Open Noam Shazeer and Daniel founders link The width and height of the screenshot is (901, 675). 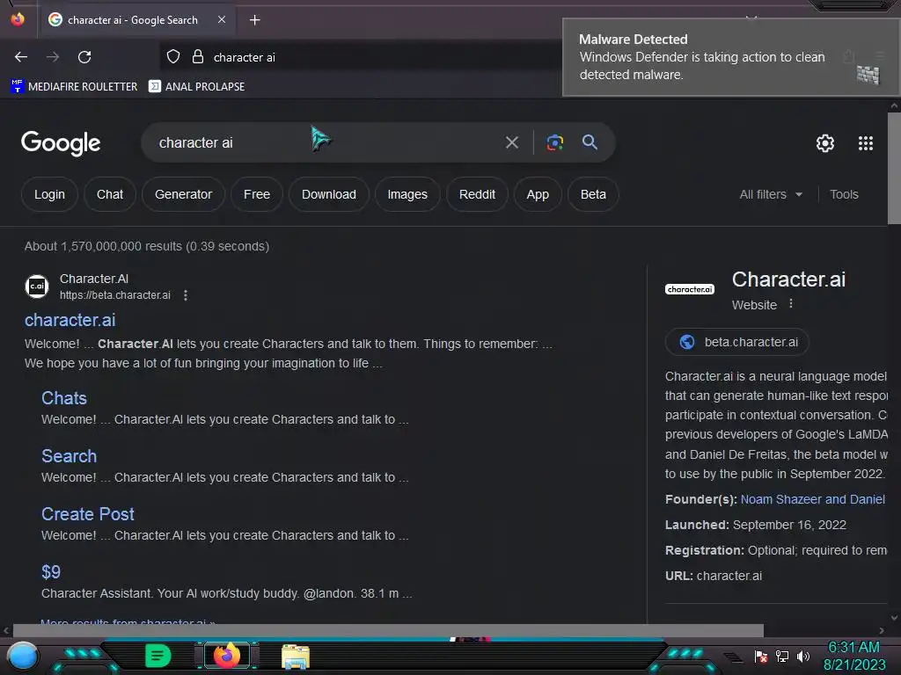tap(812, 499)
